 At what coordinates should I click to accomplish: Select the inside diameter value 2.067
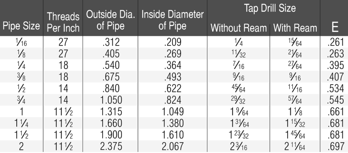coord(172,146)
